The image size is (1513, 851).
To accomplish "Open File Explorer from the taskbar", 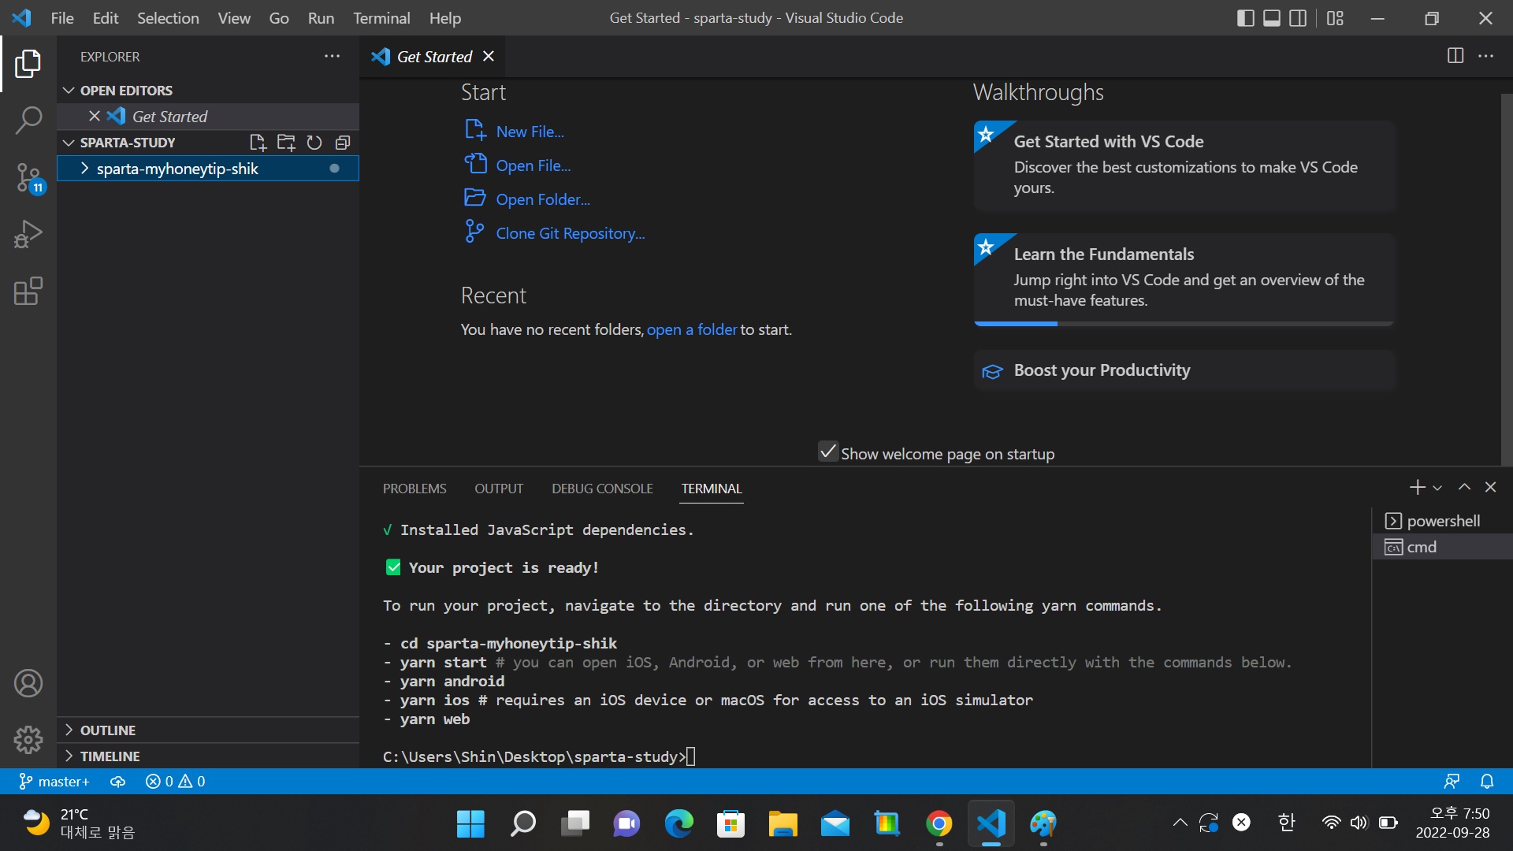I will pos(783,823).
